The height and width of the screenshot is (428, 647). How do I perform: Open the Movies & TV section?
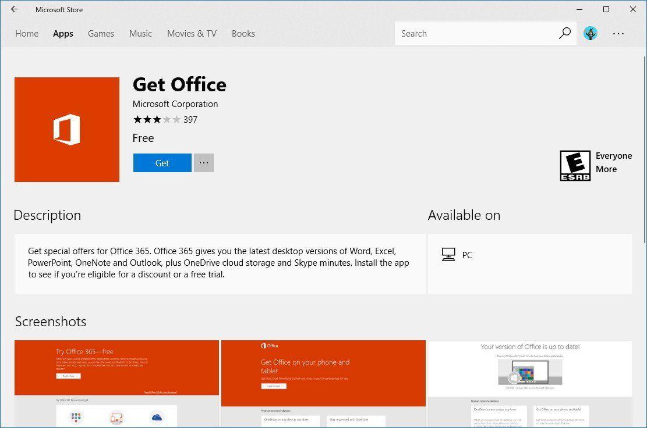click(x=192, y=33)
